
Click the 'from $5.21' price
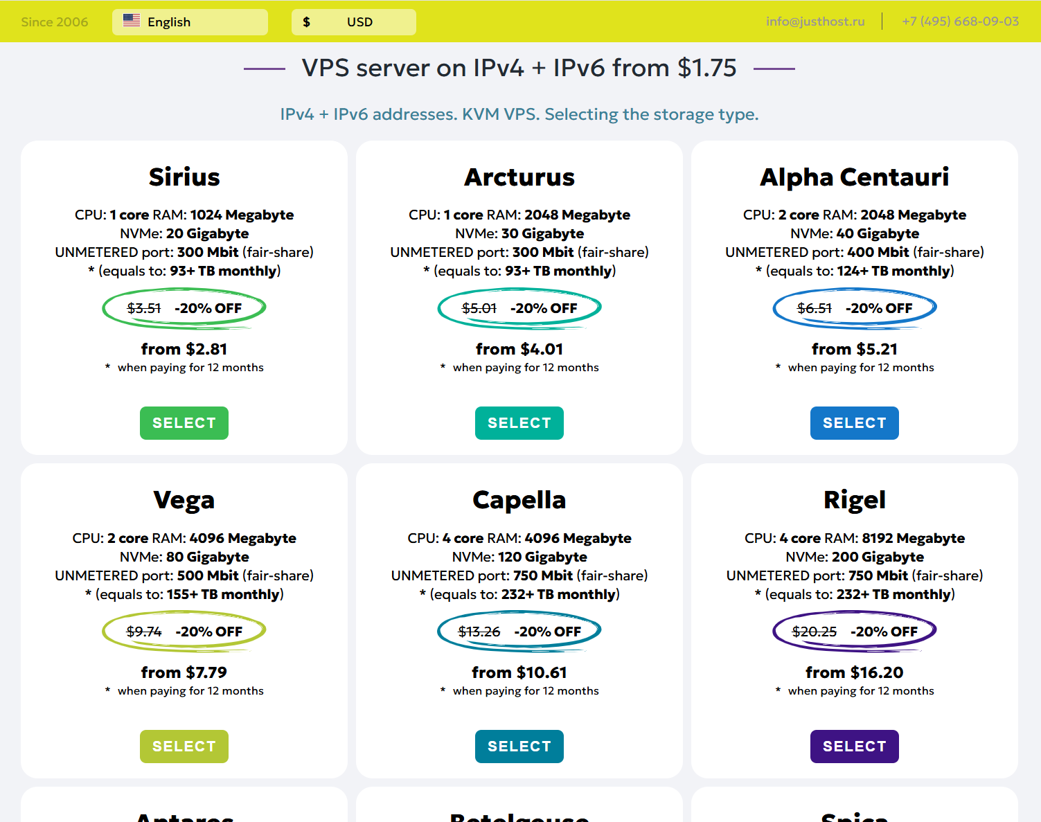(855, 349)
